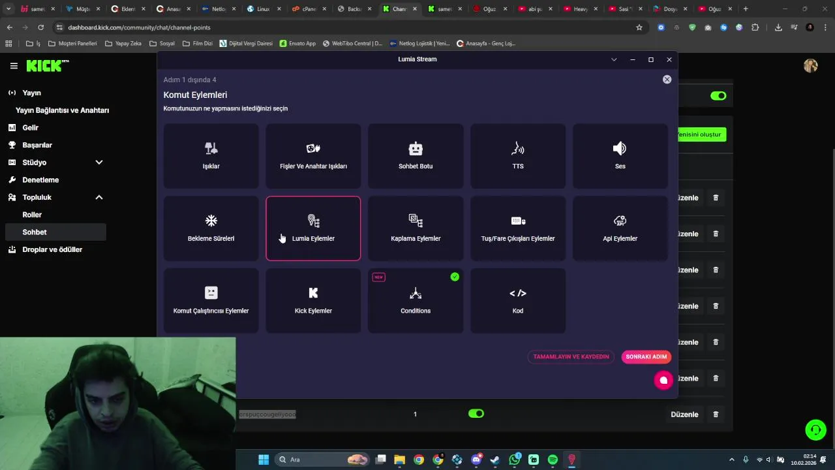Open WhatsApp from the taskbar
835x470 pixels.
[515, 460]
